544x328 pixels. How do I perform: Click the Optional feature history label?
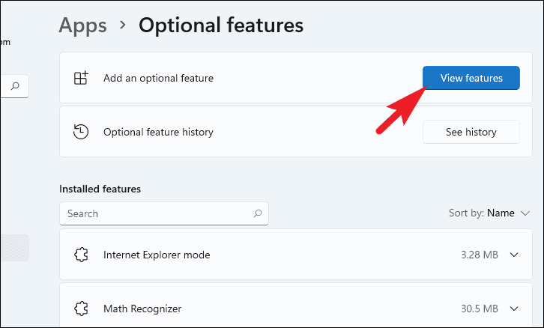(158, 132)
